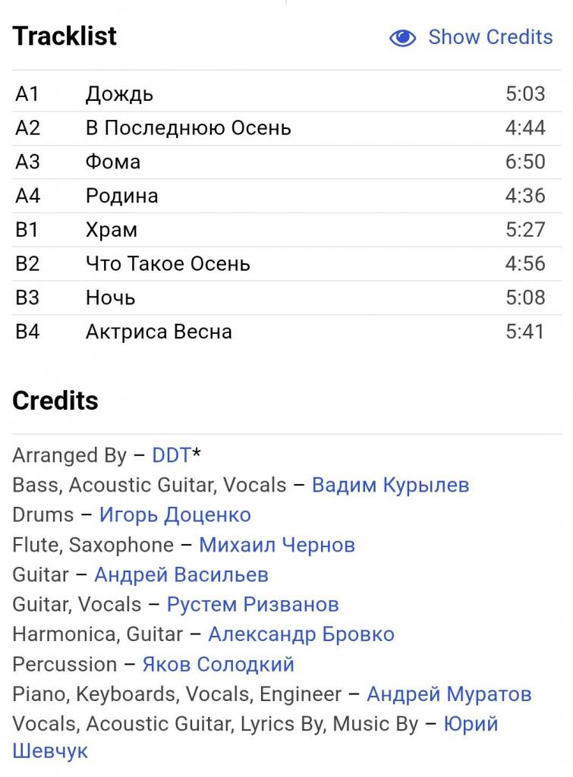
Task: Click Андрей Муратов engineer link
Action: coord(449,694)
